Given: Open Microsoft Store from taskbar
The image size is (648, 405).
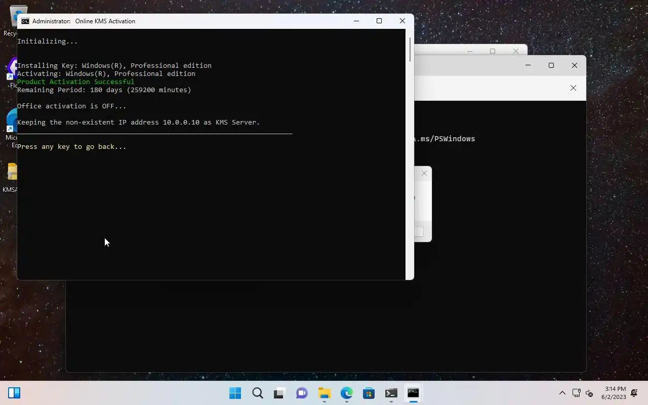Looking at the screenshot, I should (x=369, y=393).
